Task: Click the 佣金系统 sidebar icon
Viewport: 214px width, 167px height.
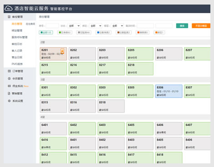Action: coord(9,86)
